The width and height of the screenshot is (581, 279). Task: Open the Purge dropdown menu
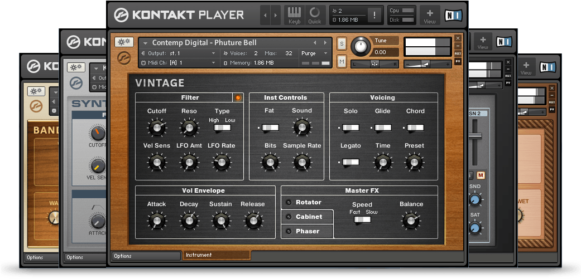(x=315, y=53)
